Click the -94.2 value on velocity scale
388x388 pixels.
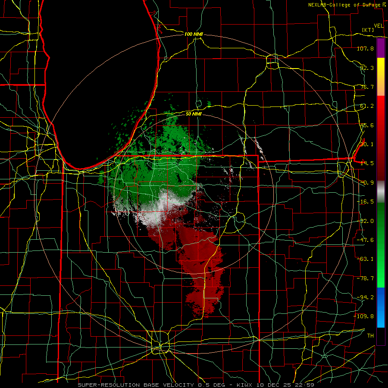point(365,297)
